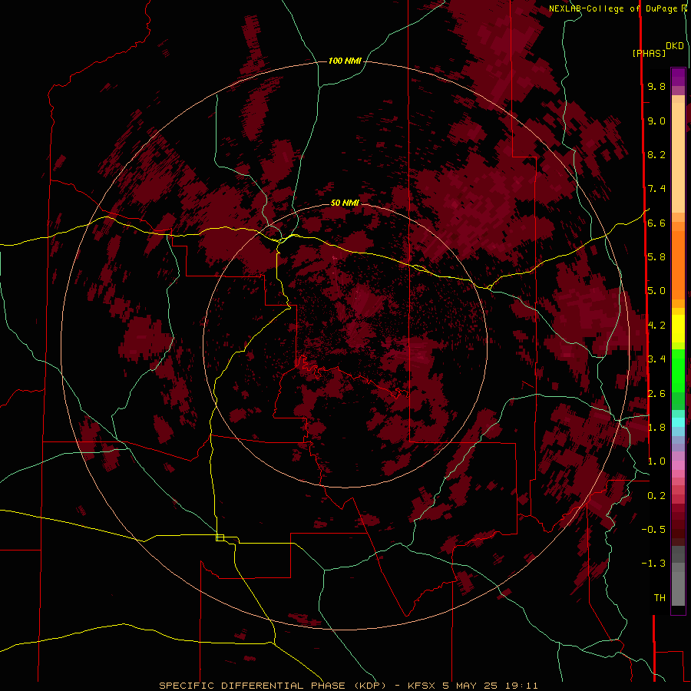This screenshot has width=691, height=691.
Task: Click the 8.2 legend value
Action: click(656, 154)
